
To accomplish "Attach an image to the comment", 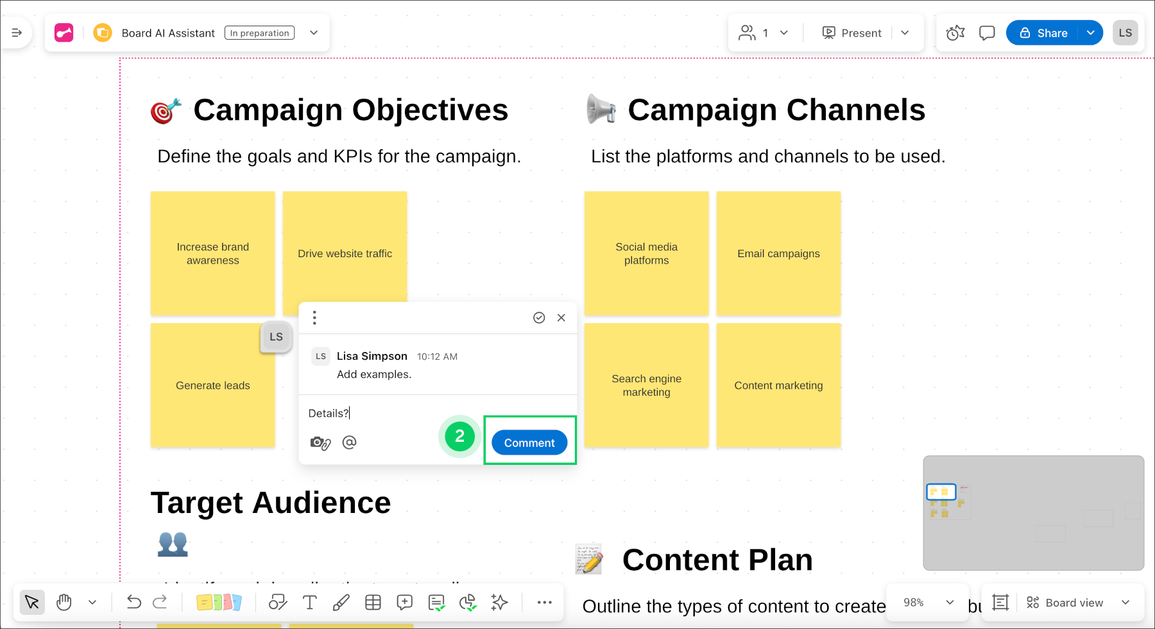I will tap(320, 443).
